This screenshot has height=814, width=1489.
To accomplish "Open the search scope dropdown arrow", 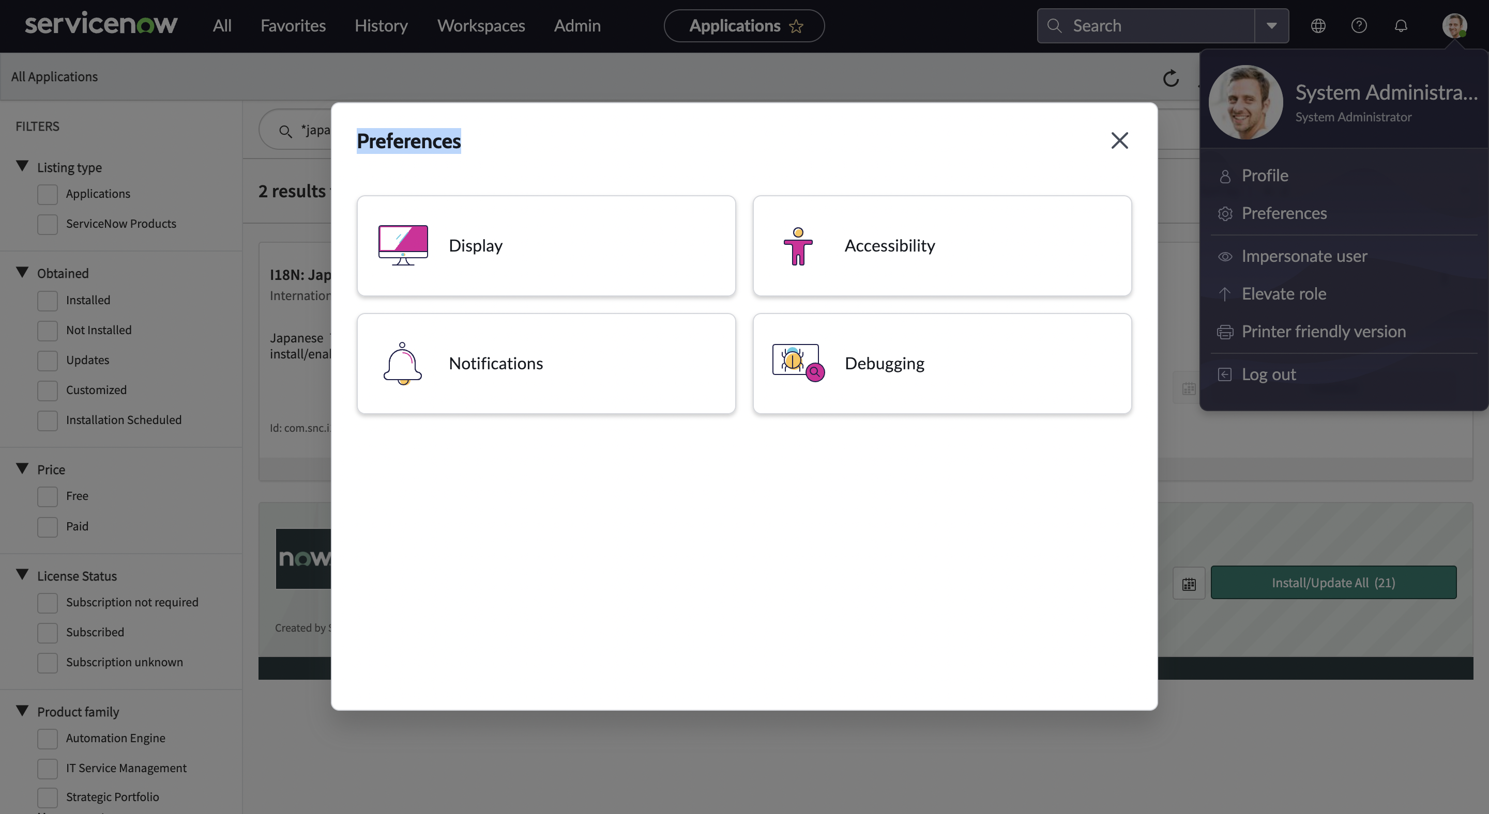I will coord(1271,26).
